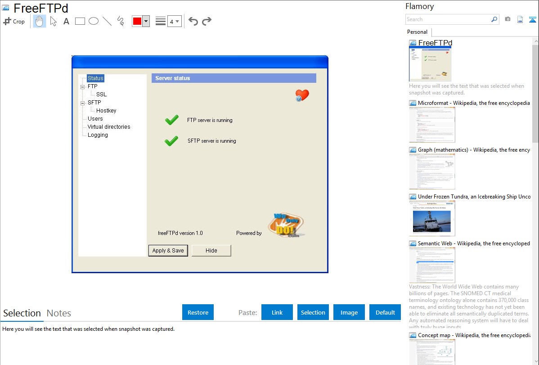The height and width of the screenshot is (365, 539).
Task: Click the icon beside Semantic Web snapshot title
Action: tap(413, 243)
